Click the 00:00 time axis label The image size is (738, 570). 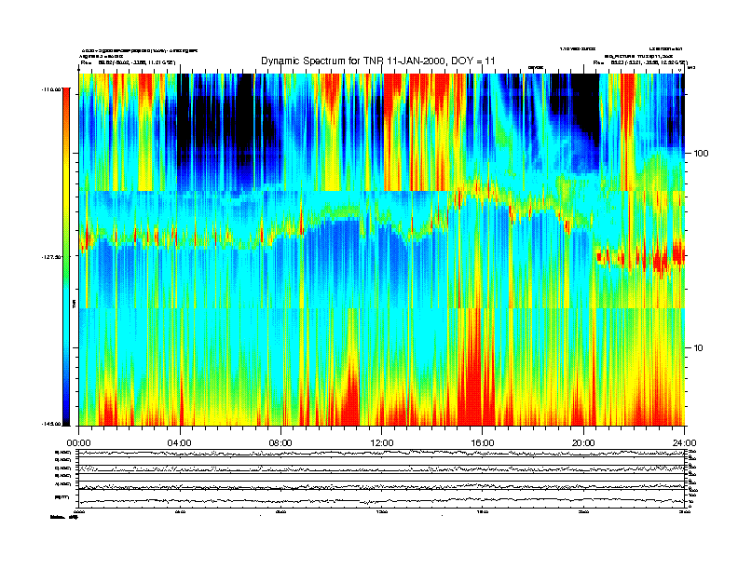tap(78, 442)
